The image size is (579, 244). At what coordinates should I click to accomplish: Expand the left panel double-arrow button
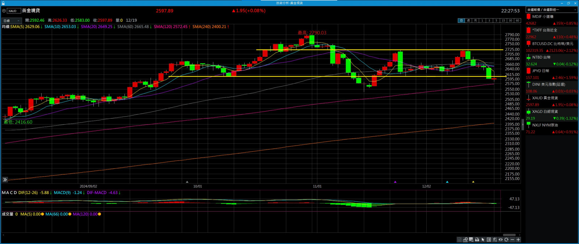5,180
